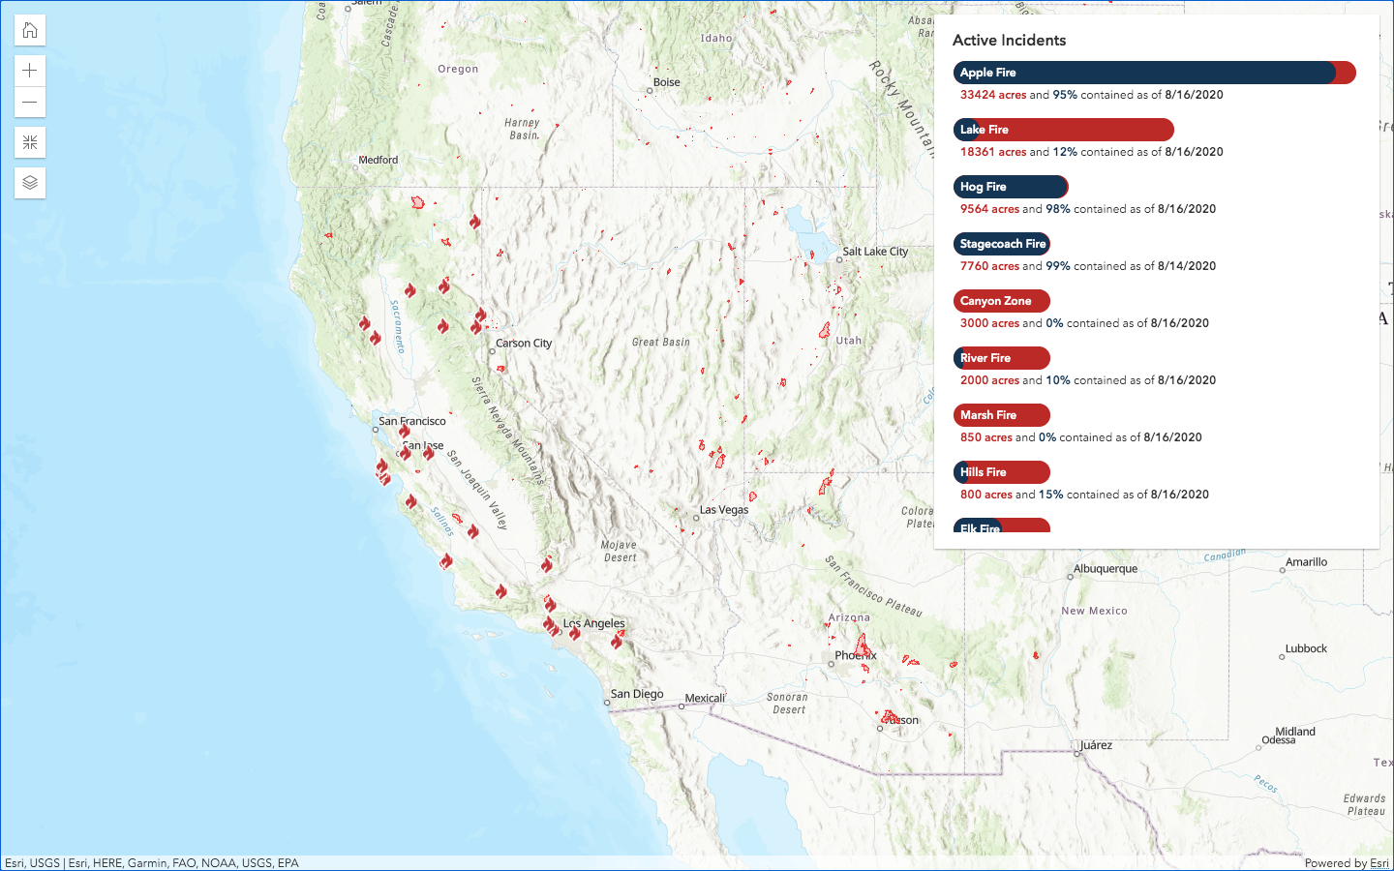The image size is (1394, 871).
Task: Click fire marker left of Mojave Desert label
Action: click(x=547, y=564)
